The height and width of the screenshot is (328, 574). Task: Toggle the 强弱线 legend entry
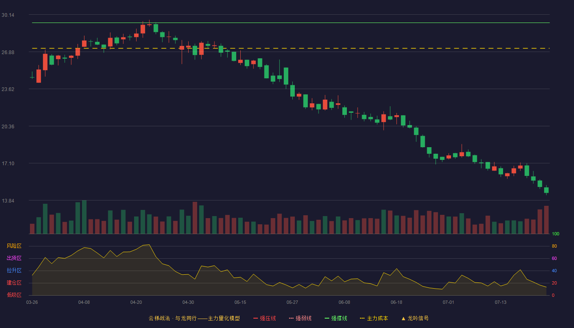coord(300,318)
